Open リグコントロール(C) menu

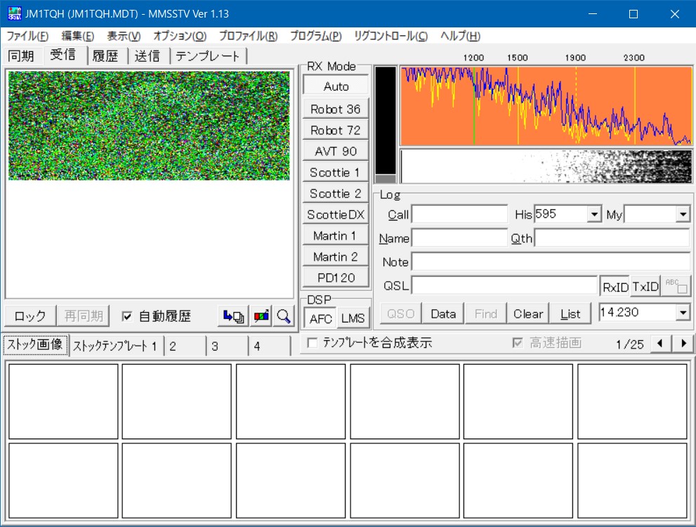(390, 36)
